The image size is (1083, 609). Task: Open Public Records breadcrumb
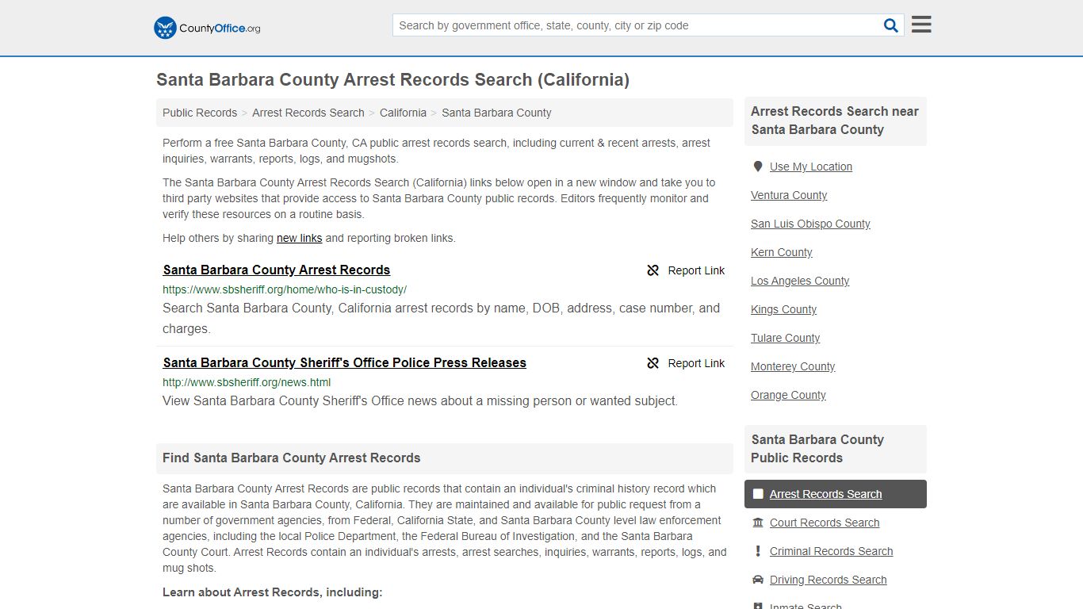click(200, 113)
